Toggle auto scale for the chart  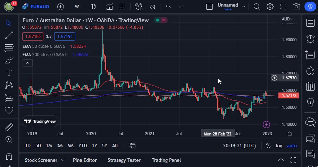click(x=292, y=146)
